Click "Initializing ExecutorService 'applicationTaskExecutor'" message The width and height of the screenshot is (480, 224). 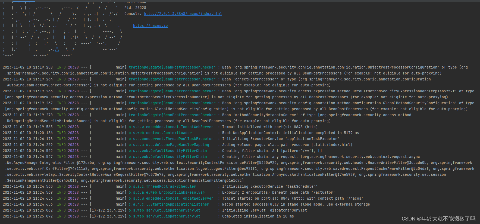click(x=281, y=139)
